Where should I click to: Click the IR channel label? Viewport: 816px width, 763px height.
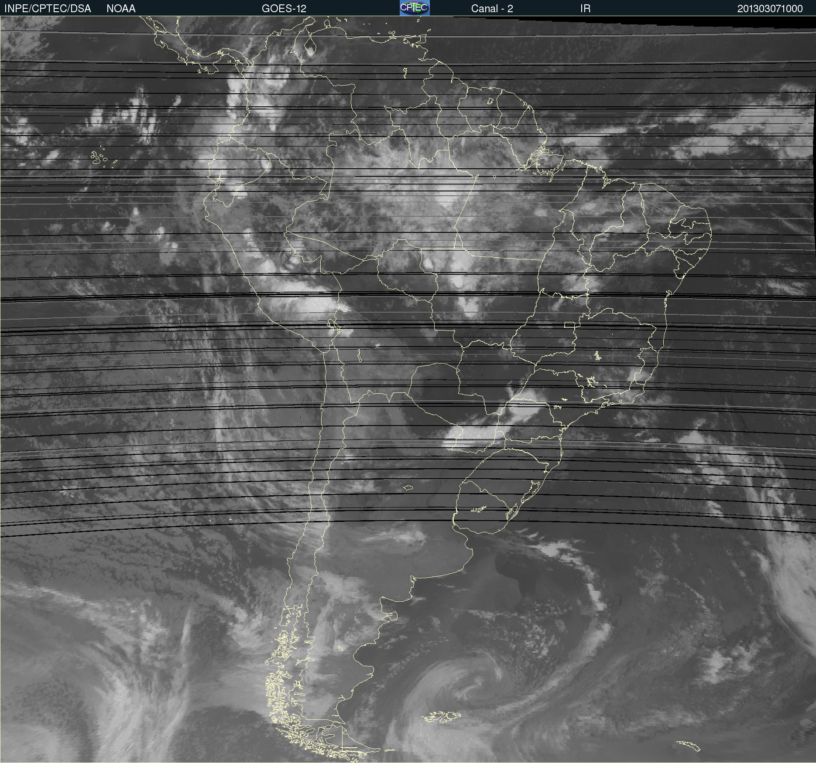point(585,9)
